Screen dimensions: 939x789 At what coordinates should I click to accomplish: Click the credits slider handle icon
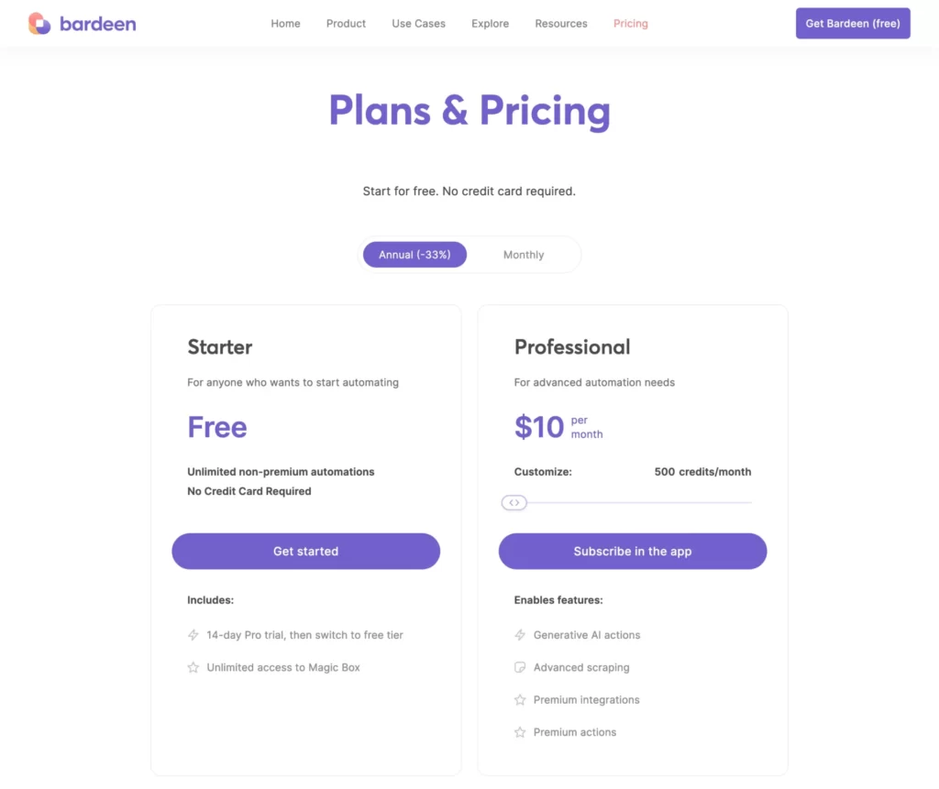click(x=514, y=503)
